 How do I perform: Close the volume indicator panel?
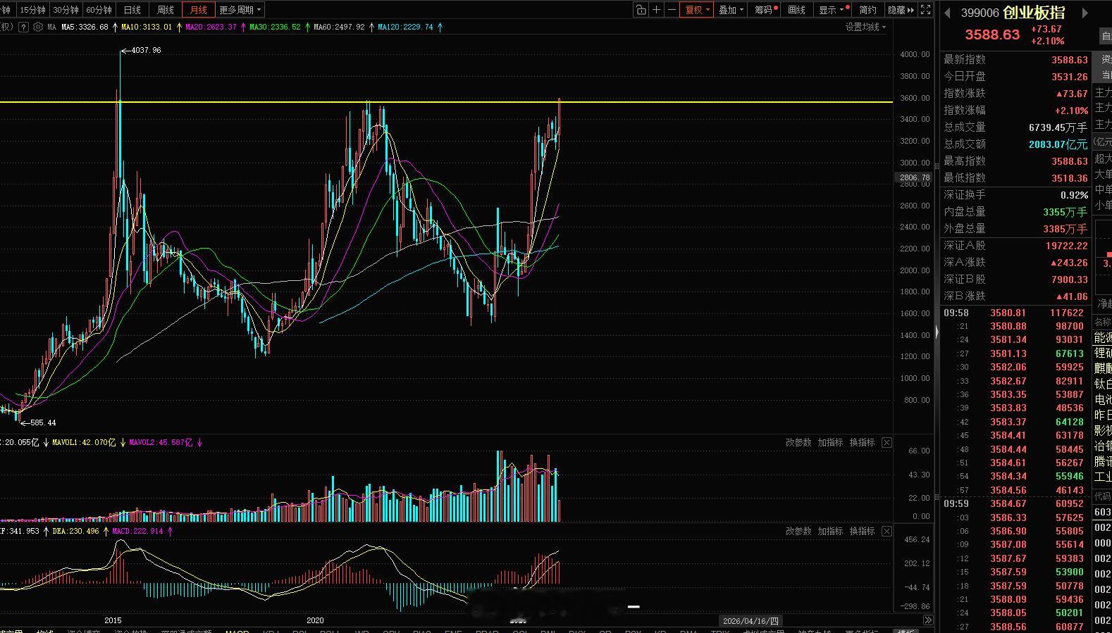pos(886,442)
